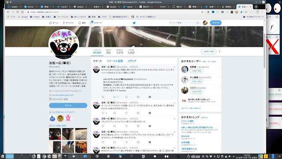Switch to the tenki.jp browser tab
This screenshot has width=282, height=159.
click(x=80, y=7)
